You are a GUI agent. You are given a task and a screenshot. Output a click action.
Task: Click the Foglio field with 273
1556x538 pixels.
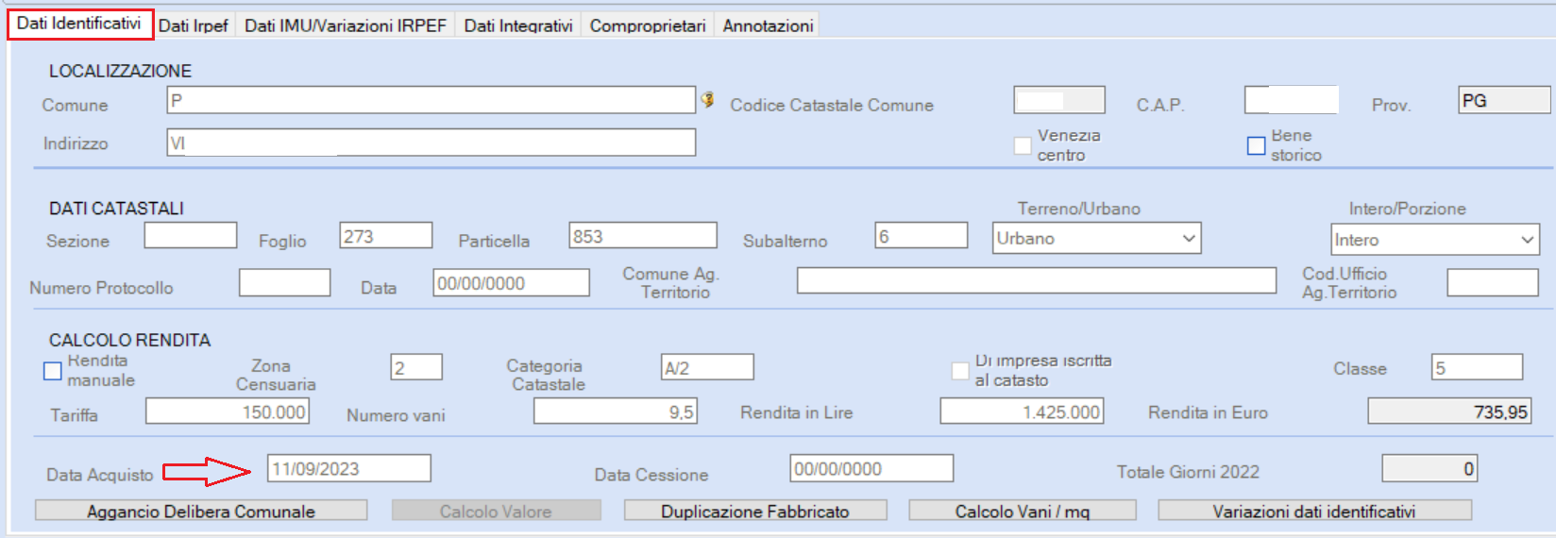(386, 236)
